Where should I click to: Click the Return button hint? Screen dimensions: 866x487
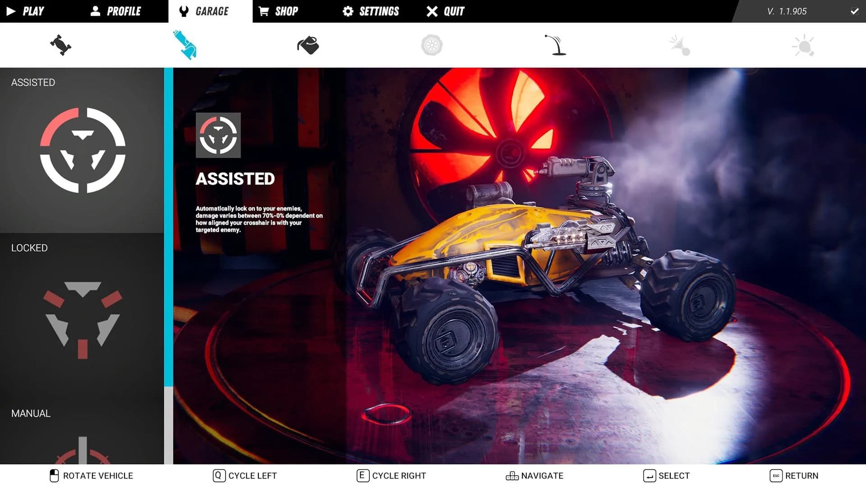tap(794, 476)
